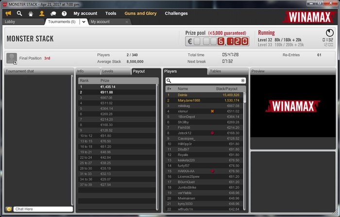Click the megaphone announcements icon
Viewport: 340px width, 217px height.
point(8,14)
